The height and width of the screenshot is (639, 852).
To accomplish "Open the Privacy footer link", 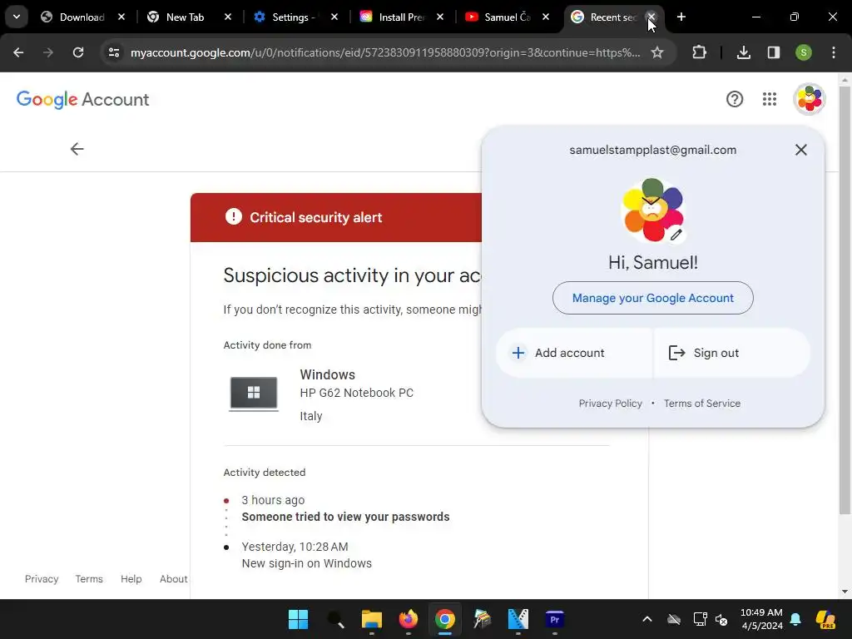I will (42, 579).
